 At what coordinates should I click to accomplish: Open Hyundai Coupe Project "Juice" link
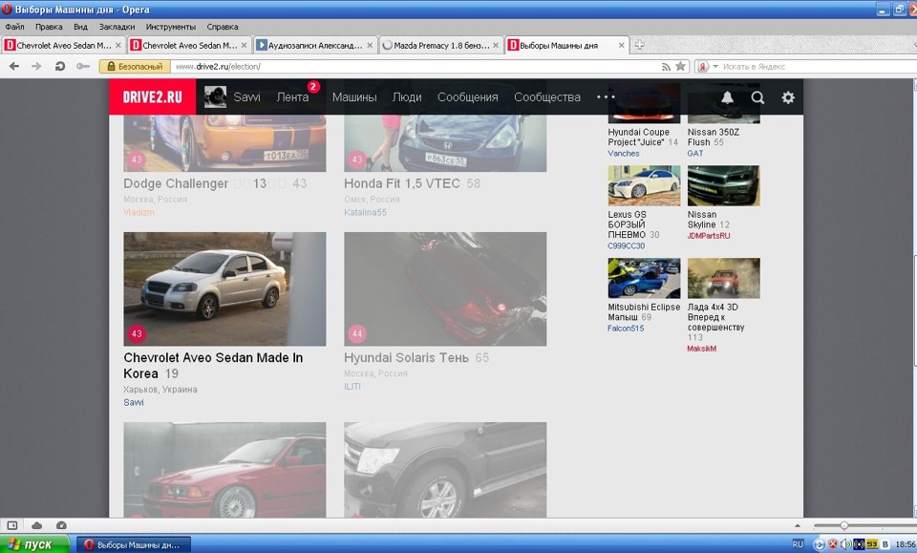638,137
